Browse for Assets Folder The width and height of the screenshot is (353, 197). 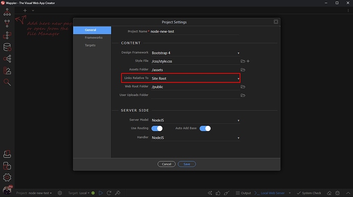242,70
